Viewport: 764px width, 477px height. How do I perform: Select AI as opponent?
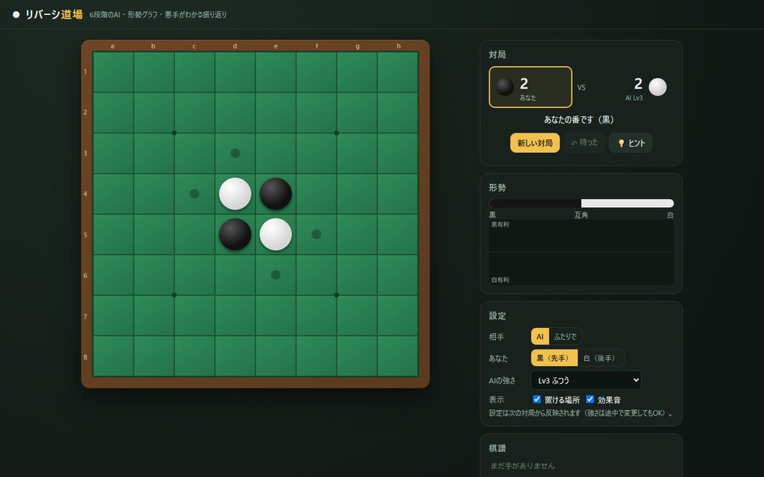540,336
